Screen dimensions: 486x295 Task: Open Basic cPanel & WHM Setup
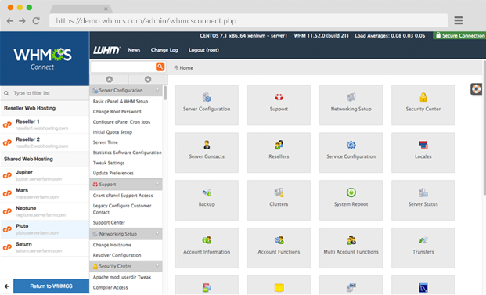[x=121, y=101]
